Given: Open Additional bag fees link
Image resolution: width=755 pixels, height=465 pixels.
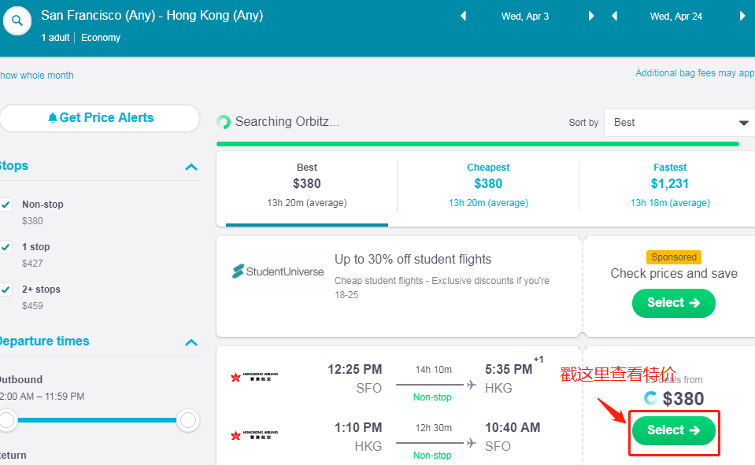Looking at the screenshot, I should click(x=694, y=73).
